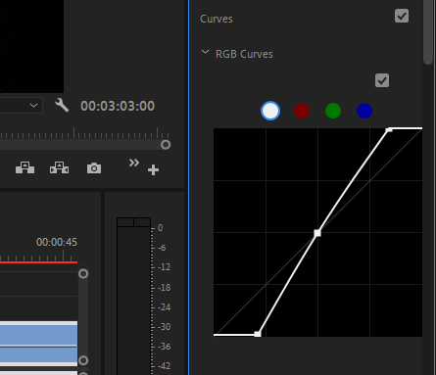436x375 pixels.
Task: Click the monitor zoom bar end handle
Action: pyautogui.click(x=166, y=145)
